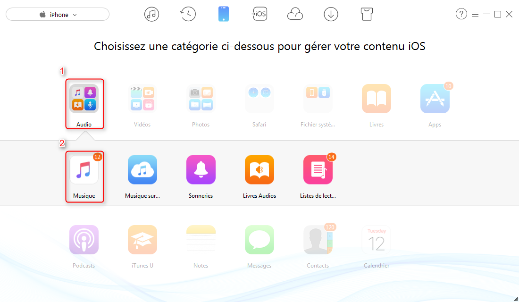Minimize the application window

pos(486,14)
